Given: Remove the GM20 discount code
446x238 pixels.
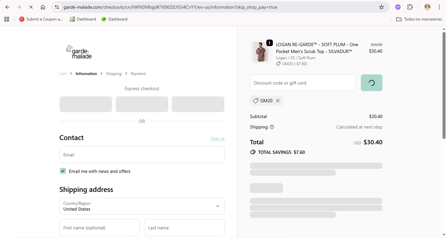Looking at the screenshot, I should 278,101.
